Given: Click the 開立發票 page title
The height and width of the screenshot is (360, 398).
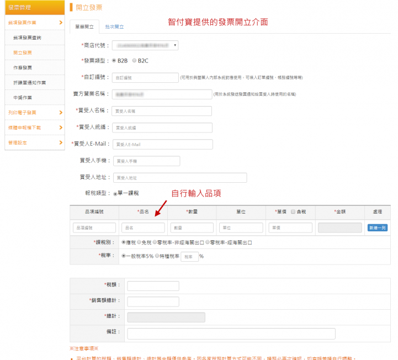Looking at the screenshot, I should pyautogui.click(x=89, y=8).
